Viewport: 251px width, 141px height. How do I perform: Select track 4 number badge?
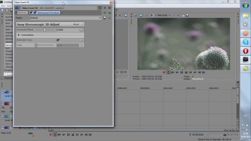click(7, 128)
